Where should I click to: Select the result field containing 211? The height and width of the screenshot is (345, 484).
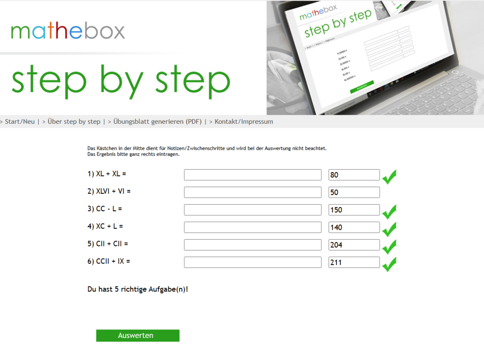pyautogui.click(x=354, y=262)
